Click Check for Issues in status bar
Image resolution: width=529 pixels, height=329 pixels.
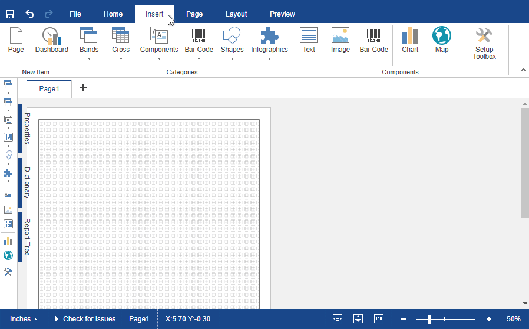(x=85, y=319)
